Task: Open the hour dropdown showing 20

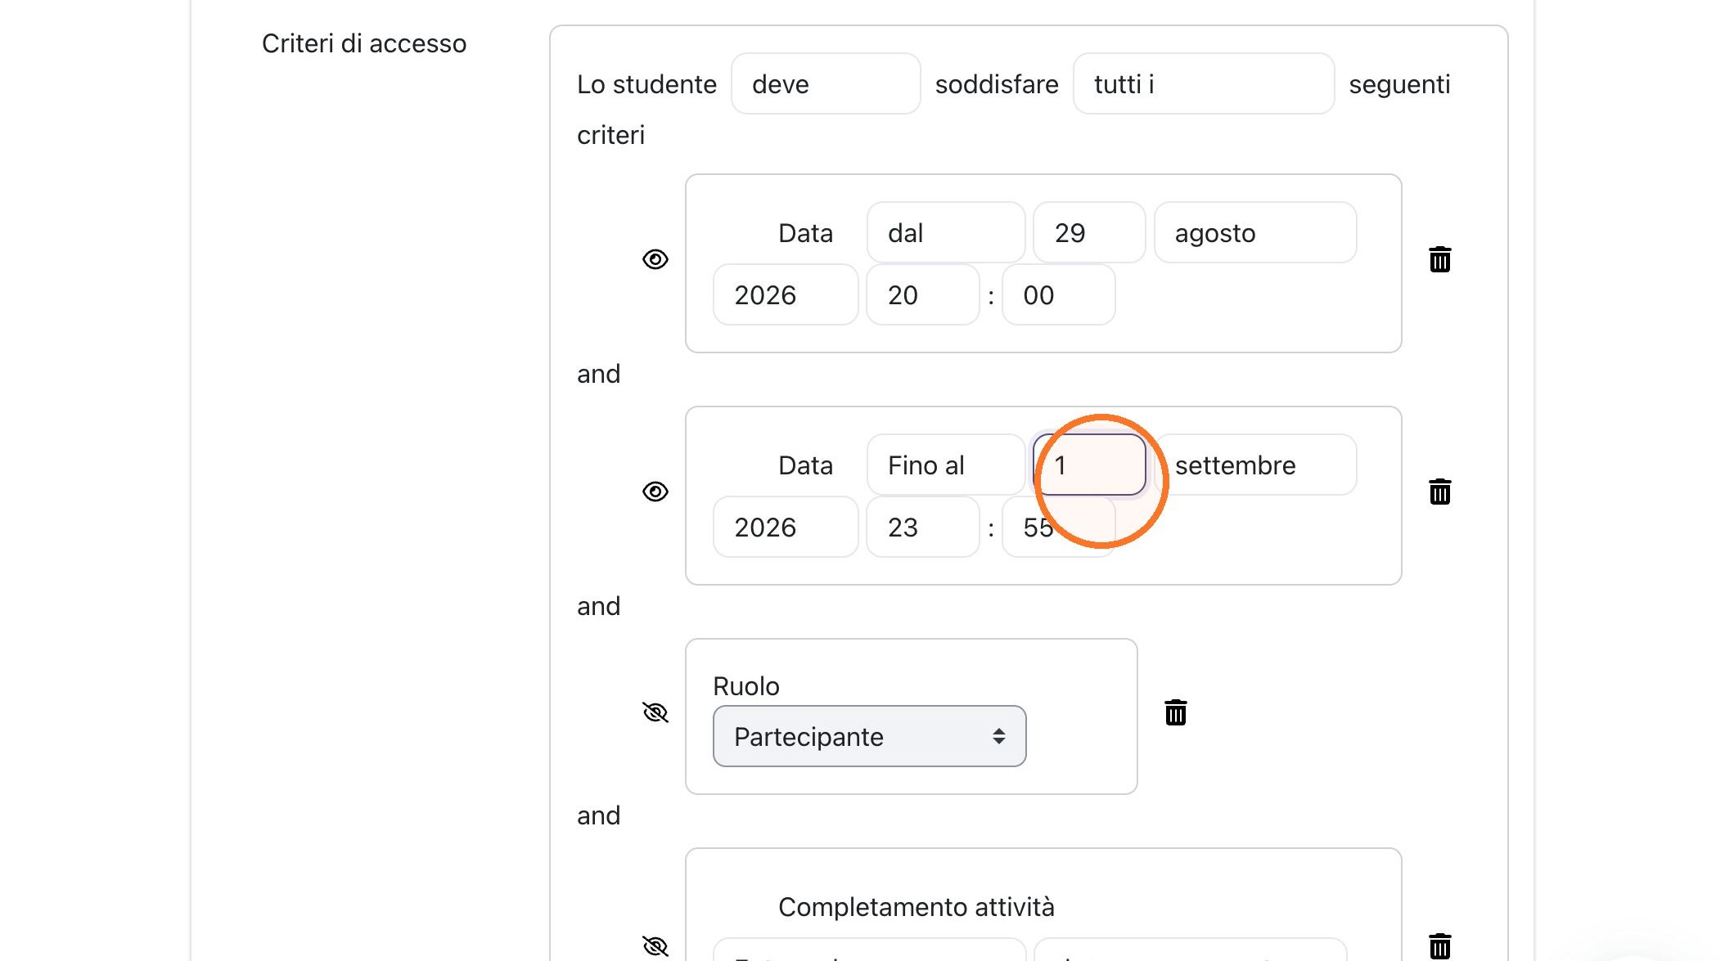Action: pos(923,295)
